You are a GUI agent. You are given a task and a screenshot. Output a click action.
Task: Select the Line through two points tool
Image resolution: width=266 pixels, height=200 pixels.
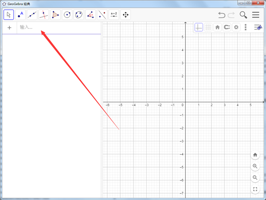32,15
